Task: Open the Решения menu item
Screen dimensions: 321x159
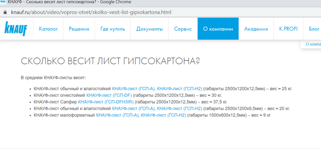Action: 79,29
